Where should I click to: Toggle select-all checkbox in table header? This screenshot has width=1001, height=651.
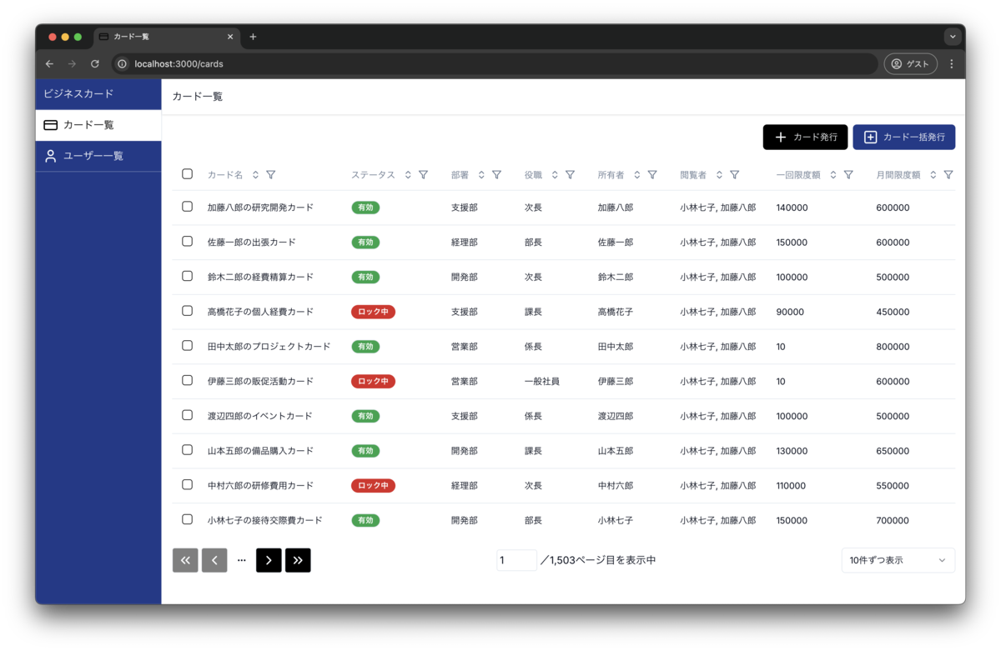point(187,174)
